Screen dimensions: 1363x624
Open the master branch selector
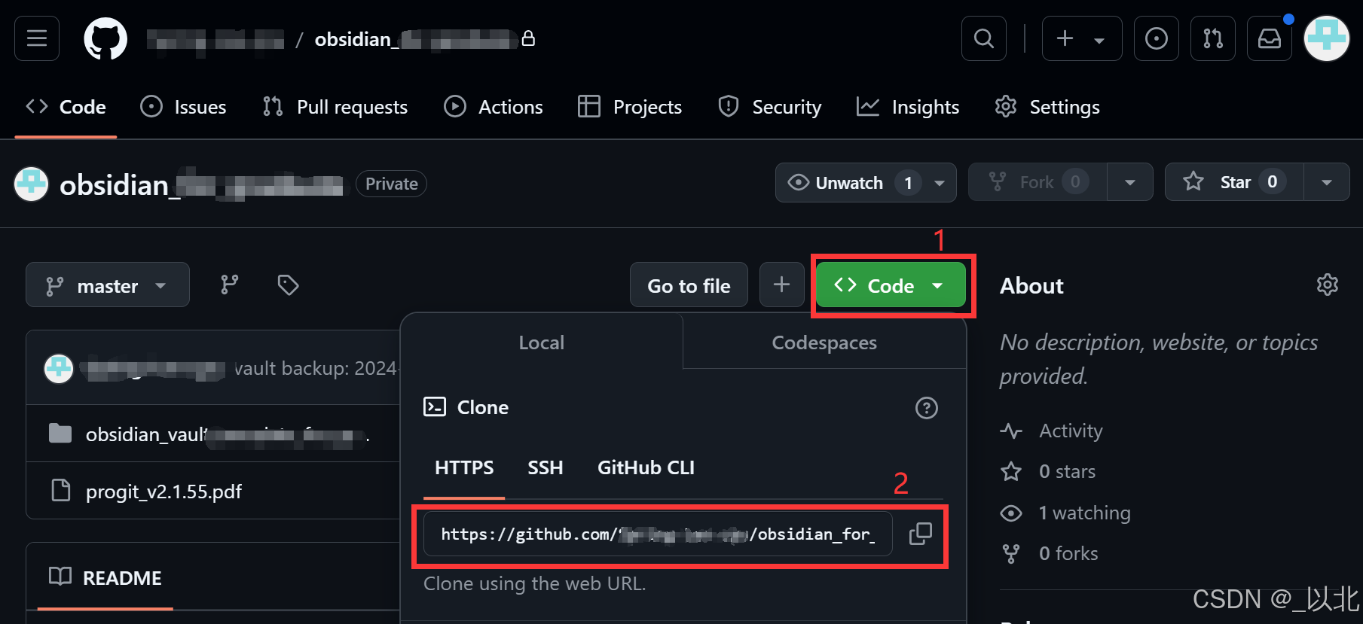pos(108,285)
